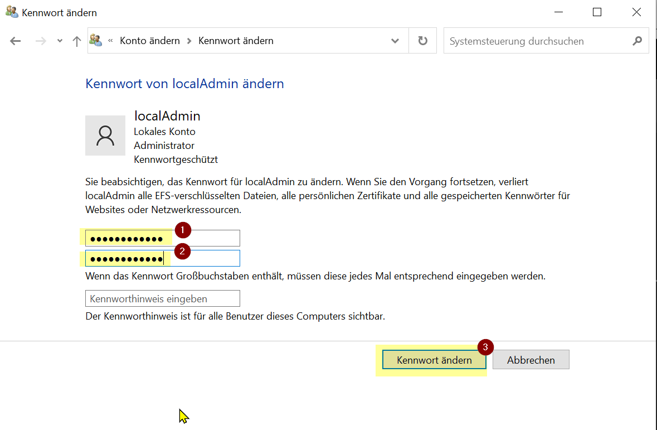The width and height of the screenshot is (657, 430).
Task: Click the magnifier search icon
Action: coord(637,41)
